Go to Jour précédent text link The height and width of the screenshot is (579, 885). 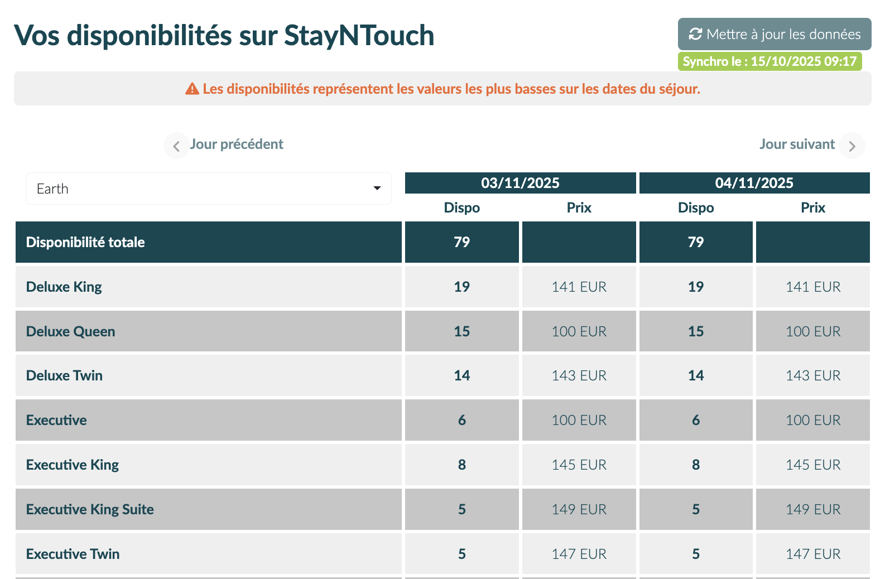coord(237,144)
